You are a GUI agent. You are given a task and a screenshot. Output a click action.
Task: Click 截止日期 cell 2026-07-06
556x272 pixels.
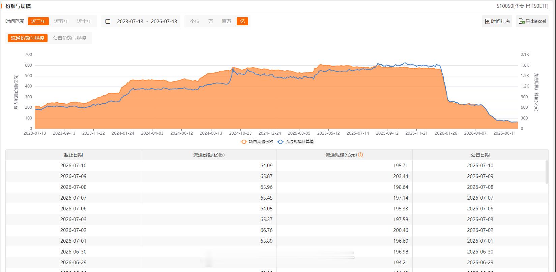pos(74,209)
